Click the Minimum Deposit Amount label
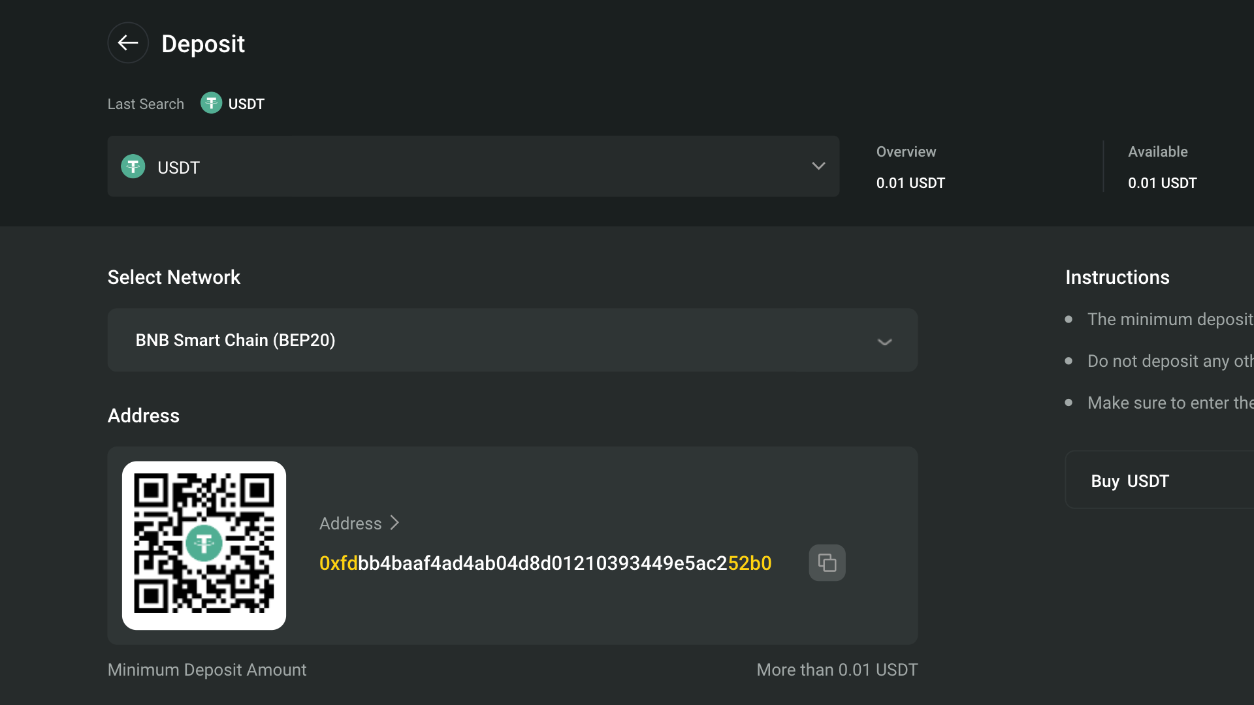This screenshot has height=705, width=1254. tap(207, 670)
